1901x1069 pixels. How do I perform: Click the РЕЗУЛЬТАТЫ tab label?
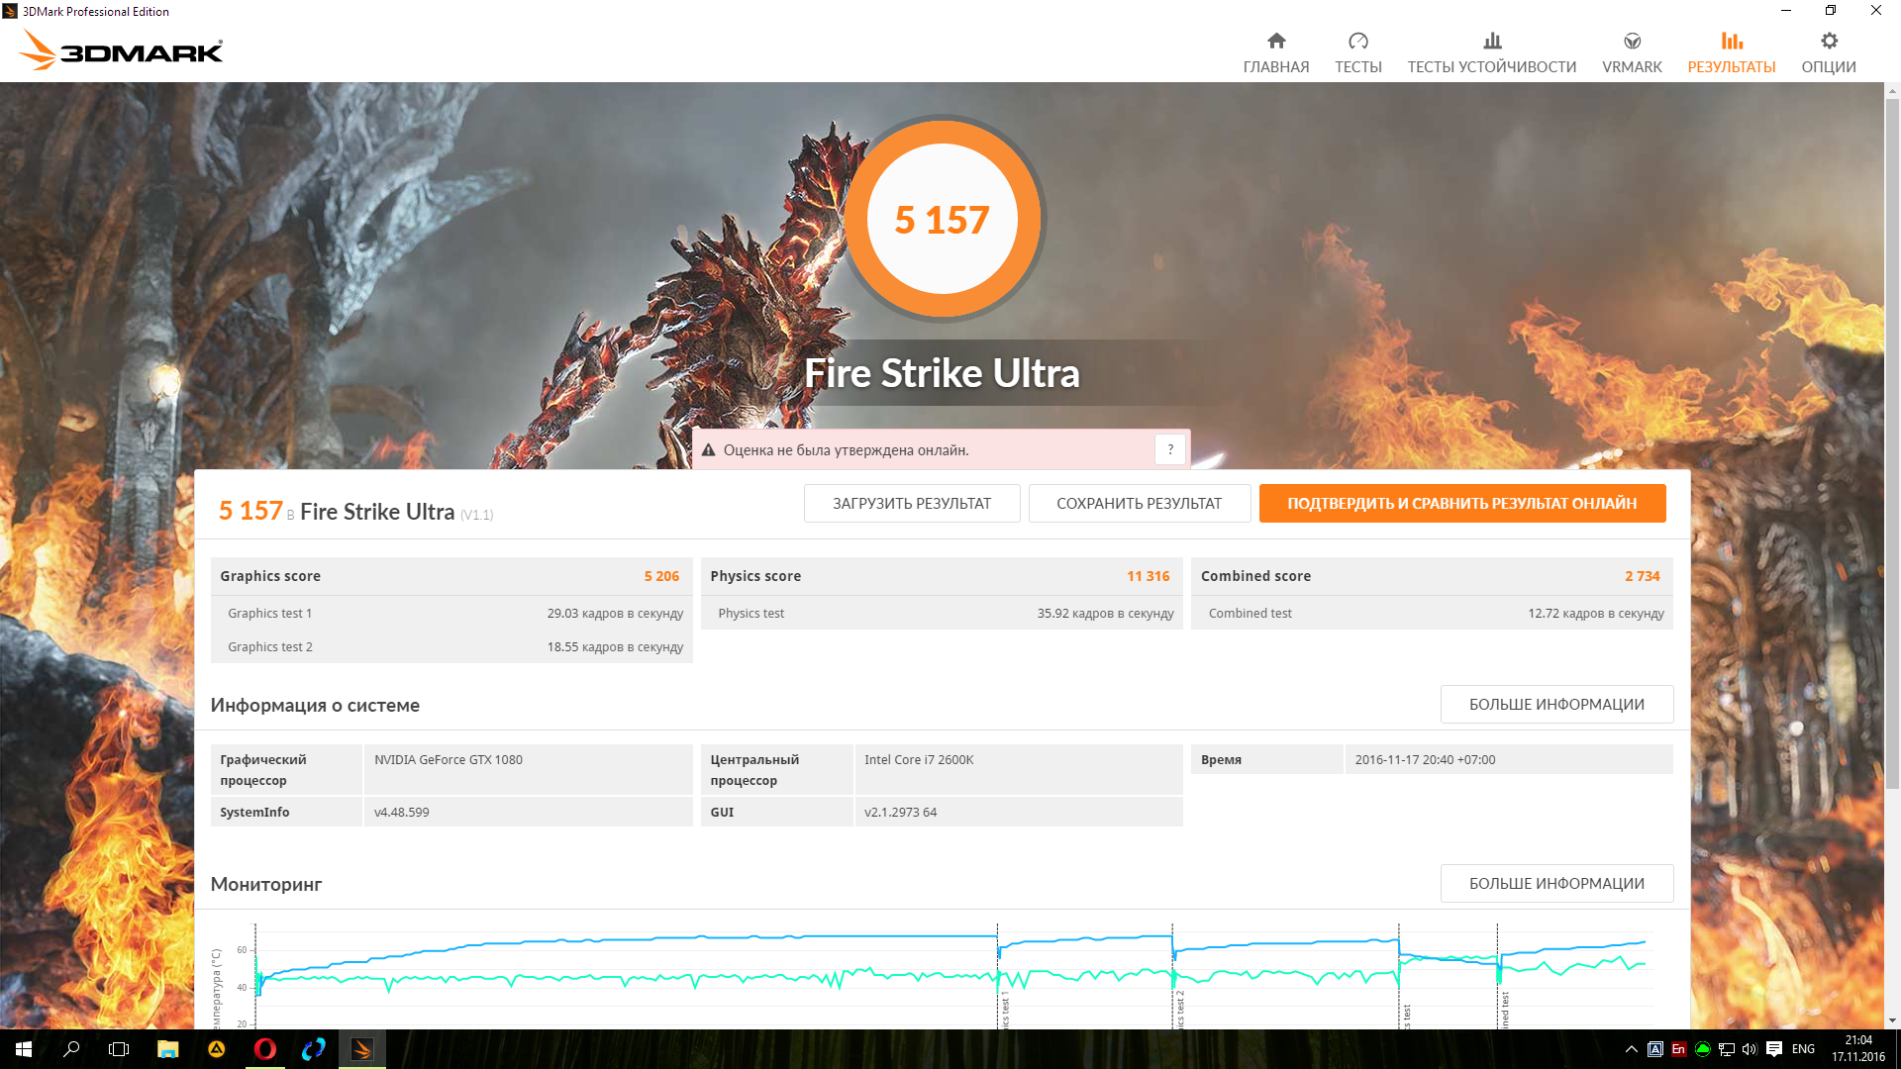point(1731,67)
